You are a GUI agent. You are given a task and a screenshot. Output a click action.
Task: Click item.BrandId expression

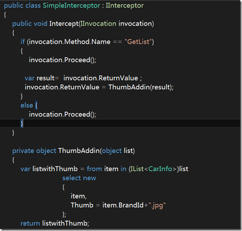click(123, 205)
